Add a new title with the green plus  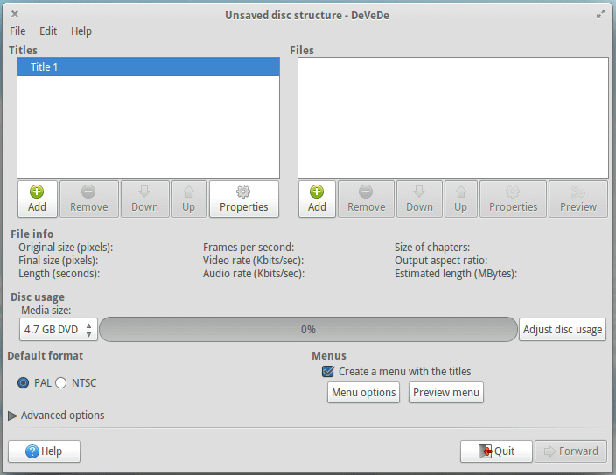coord(38,199)
